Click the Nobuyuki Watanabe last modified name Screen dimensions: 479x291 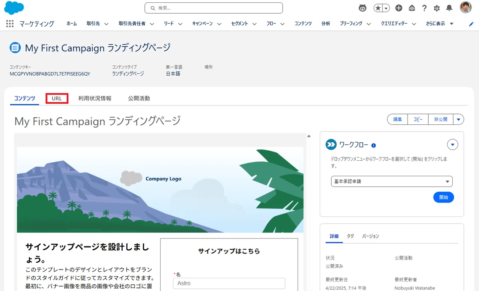pyautogui.click(x=415, y=288)
